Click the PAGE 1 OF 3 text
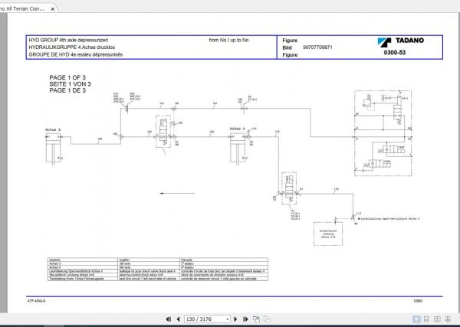Viewport: 460px width, 327px height. (x=67, y=77)
